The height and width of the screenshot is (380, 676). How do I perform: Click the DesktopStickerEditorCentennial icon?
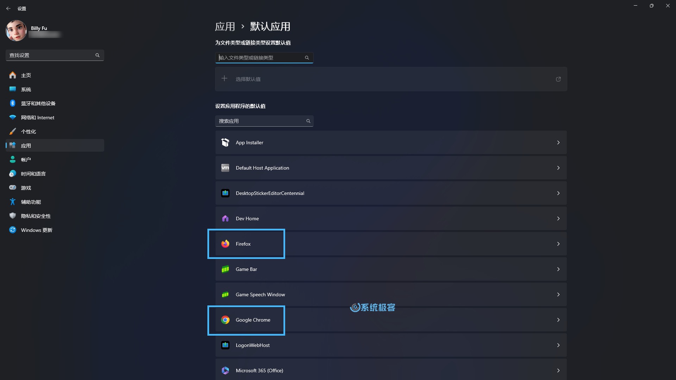pyautogui.click(x=225, y=193)
